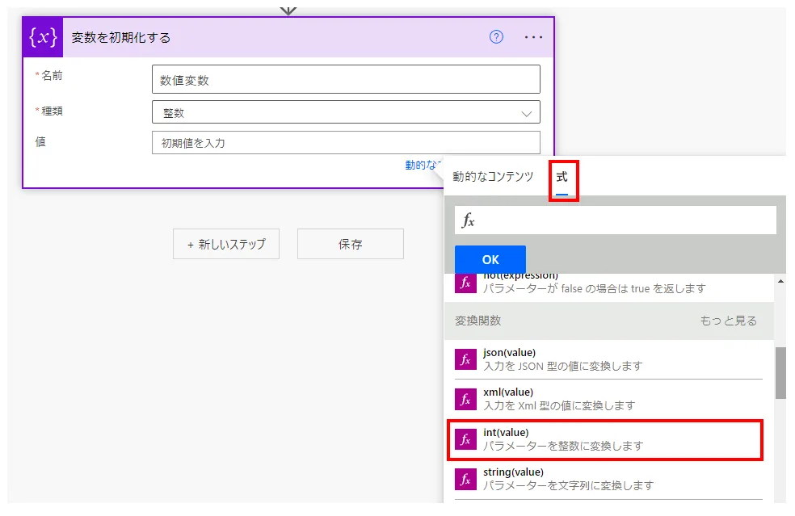Switch to the 動的なコンテンツ tab

click(493, 177)
